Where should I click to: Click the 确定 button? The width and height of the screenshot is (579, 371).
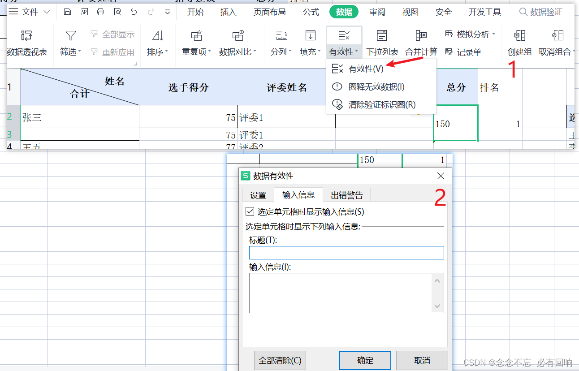(x=365, y=361)
